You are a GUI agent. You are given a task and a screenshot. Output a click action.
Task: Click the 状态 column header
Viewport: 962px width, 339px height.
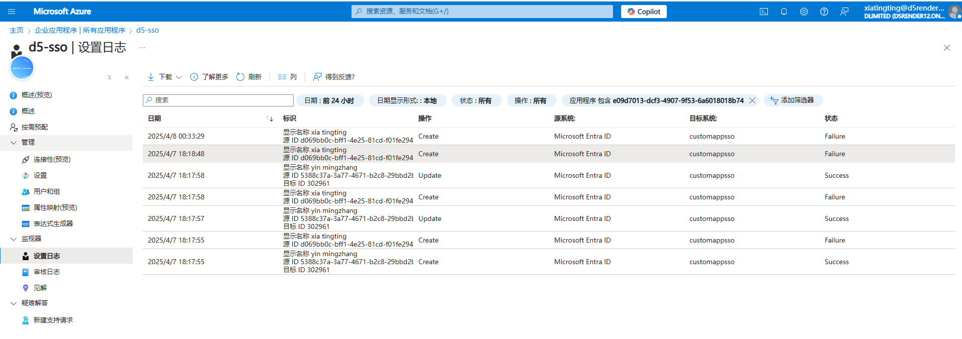click(x=831, y=119)
